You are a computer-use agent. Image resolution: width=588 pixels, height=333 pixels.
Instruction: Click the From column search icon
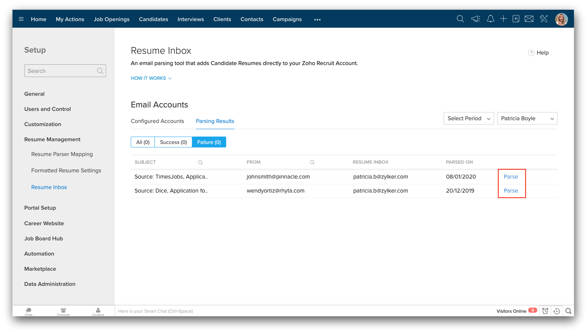pyautogui.click(x=312, y=163)
